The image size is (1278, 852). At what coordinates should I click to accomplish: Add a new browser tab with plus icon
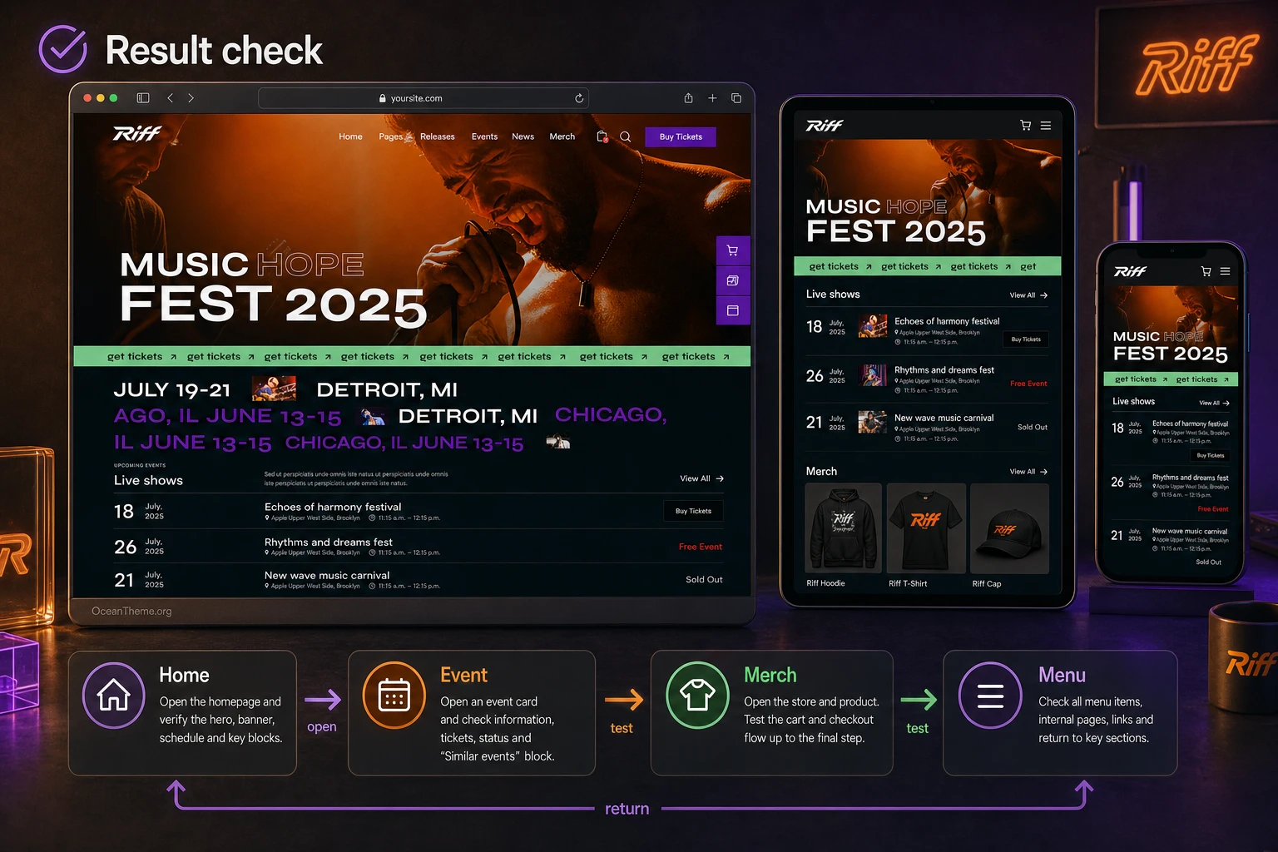click(x=712, y=98)
